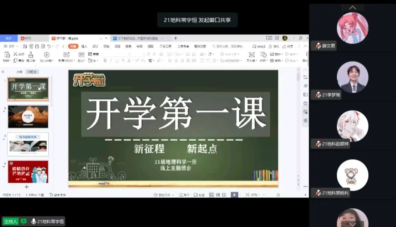The width and height of the screenshot is (396, 227).
Task: Switch to slide sorter view icon
Action: point(218,195)
